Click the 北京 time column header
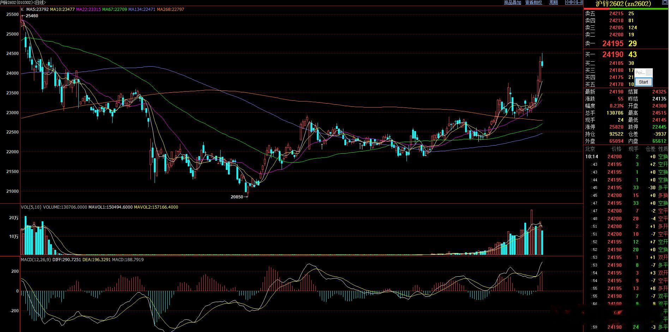This screenshot has width=669, height=332. tap(590, 149)
